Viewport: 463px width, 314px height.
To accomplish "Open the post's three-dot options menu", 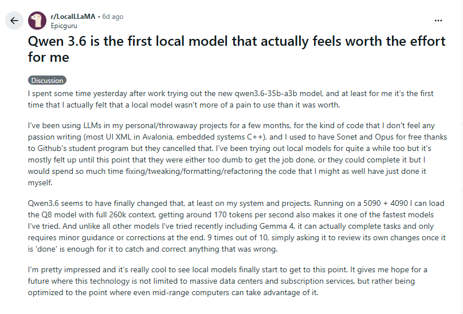I will [x=438, y=21].
